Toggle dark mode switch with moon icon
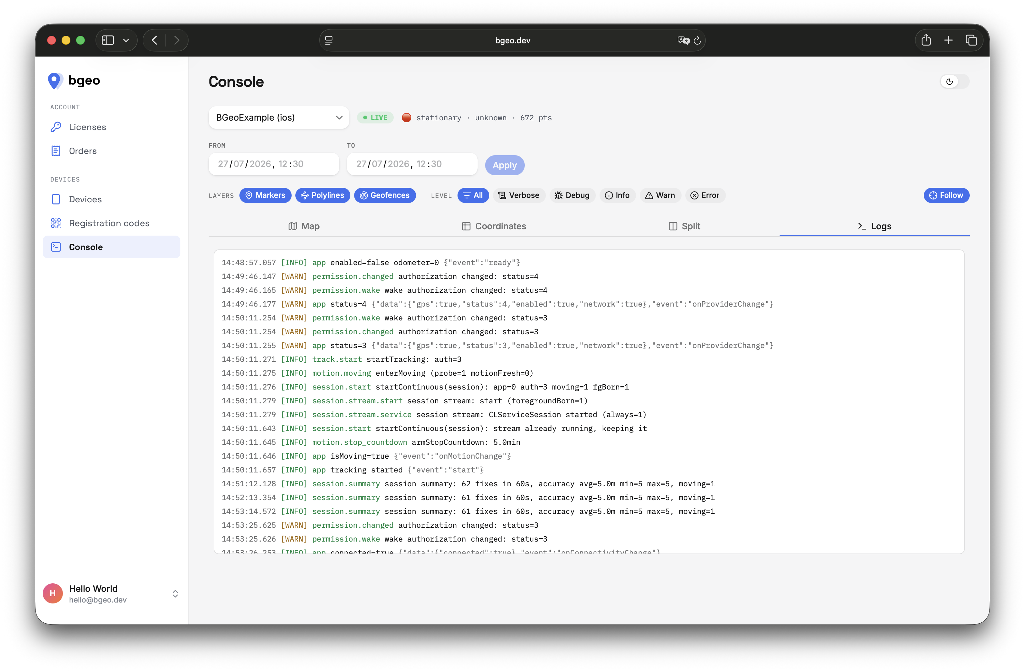This screenshot has width=1025, height=671. point(954,81)
